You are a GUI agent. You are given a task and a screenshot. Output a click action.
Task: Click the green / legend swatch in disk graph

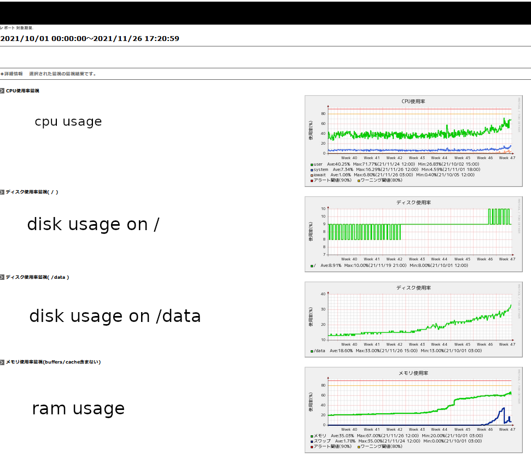tap(312, 266)
